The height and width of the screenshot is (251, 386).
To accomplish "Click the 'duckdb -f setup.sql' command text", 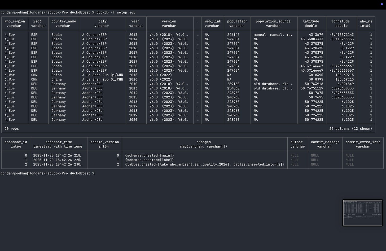I will (x=116, y=12).
